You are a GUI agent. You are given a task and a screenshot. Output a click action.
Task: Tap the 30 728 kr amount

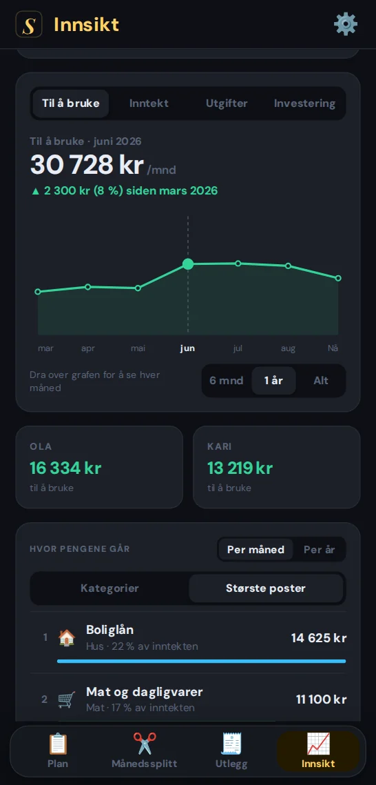point(87,166)
